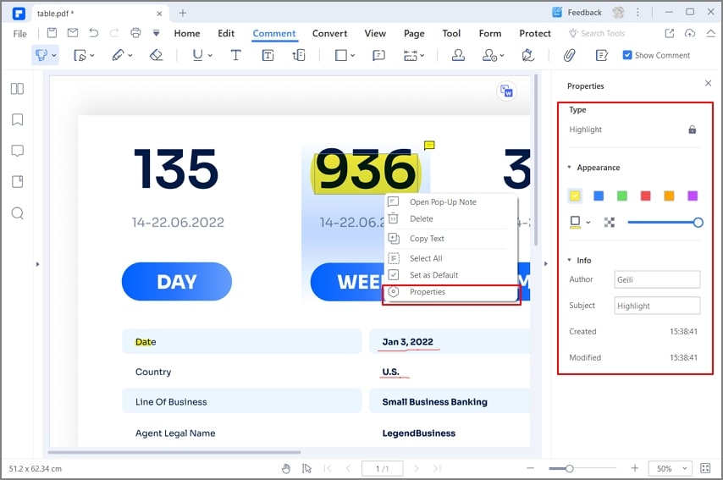The image size is (723, 480).
Task: Select the Sticky Note tool in toolbar
Action: click(x=378, y=55)
